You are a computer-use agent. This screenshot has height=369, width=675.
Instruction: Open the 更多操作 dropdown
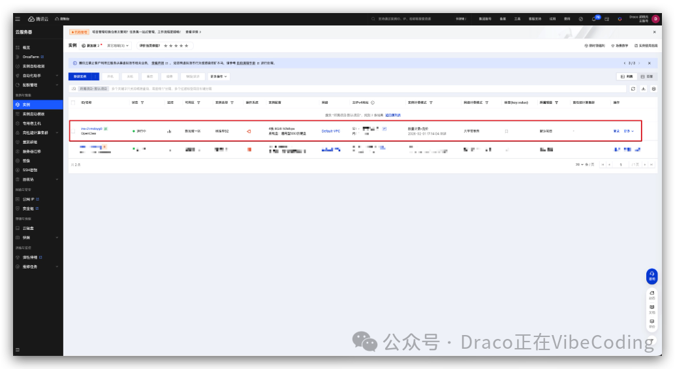[219, 76]
